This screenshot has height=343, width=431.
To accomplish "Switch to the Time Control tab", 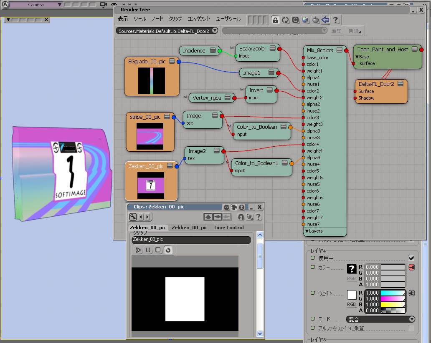I will 228,228.
